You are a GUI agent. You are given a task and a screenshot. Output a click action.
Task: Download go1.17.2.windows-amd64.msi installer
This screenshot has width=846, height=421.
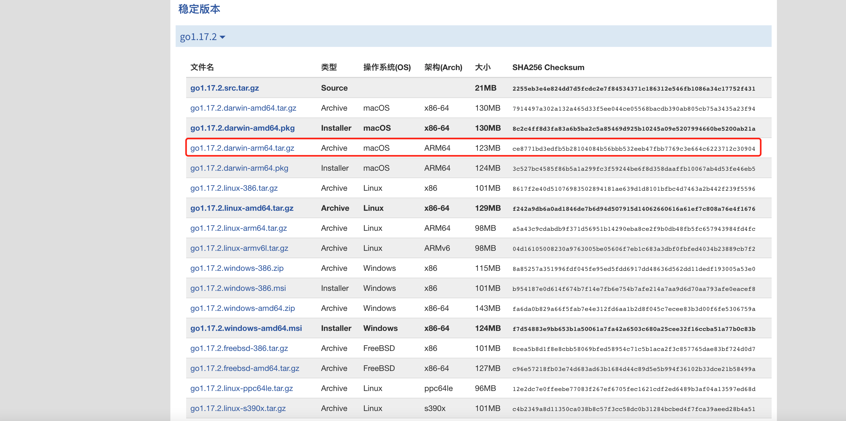246,328
